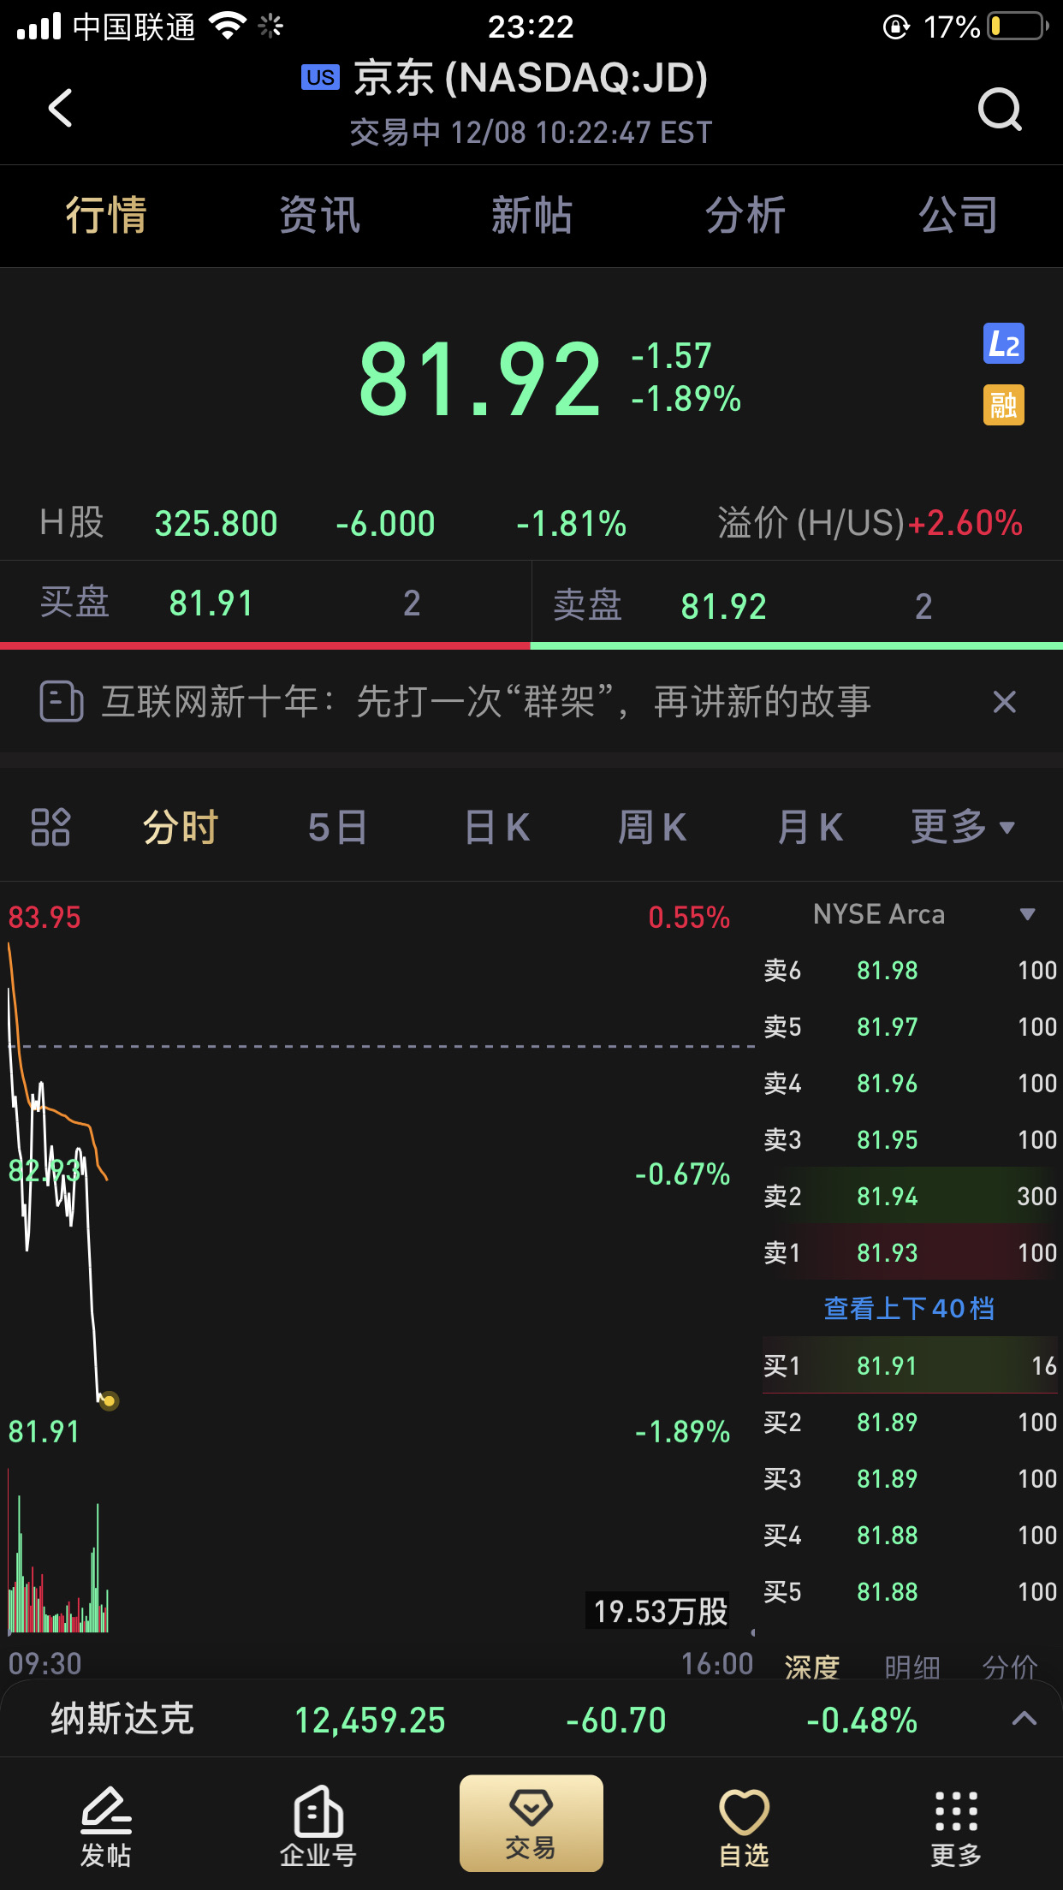Screen dimensions: 1063x1890
Task: Switch to the 公司 company tab
Action: [958, 215]
